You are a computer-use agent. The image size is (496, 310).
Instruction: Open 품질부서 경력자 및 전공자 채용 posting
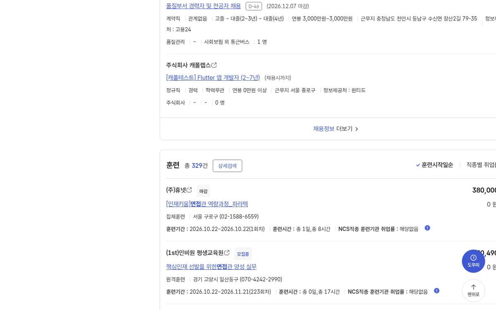click(203, 6)
